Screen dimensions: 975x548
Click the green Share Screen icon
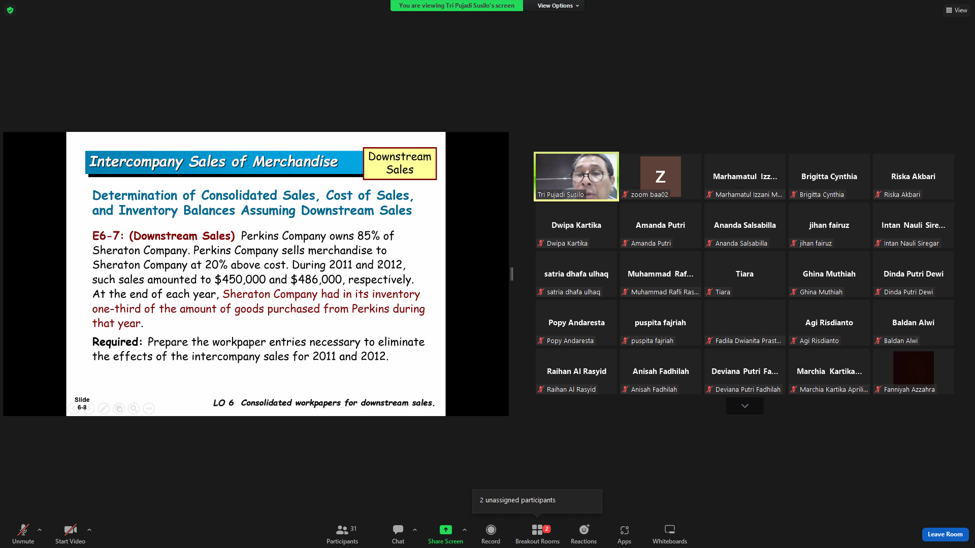click(x=445, y=530)
